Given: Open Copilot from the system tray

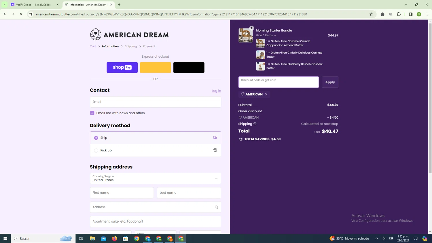Looking at the screenshot, I should coord(425,238).
